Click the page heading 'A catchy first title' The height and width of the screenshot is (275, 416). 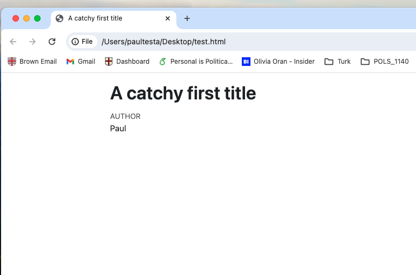pos(183,93)
